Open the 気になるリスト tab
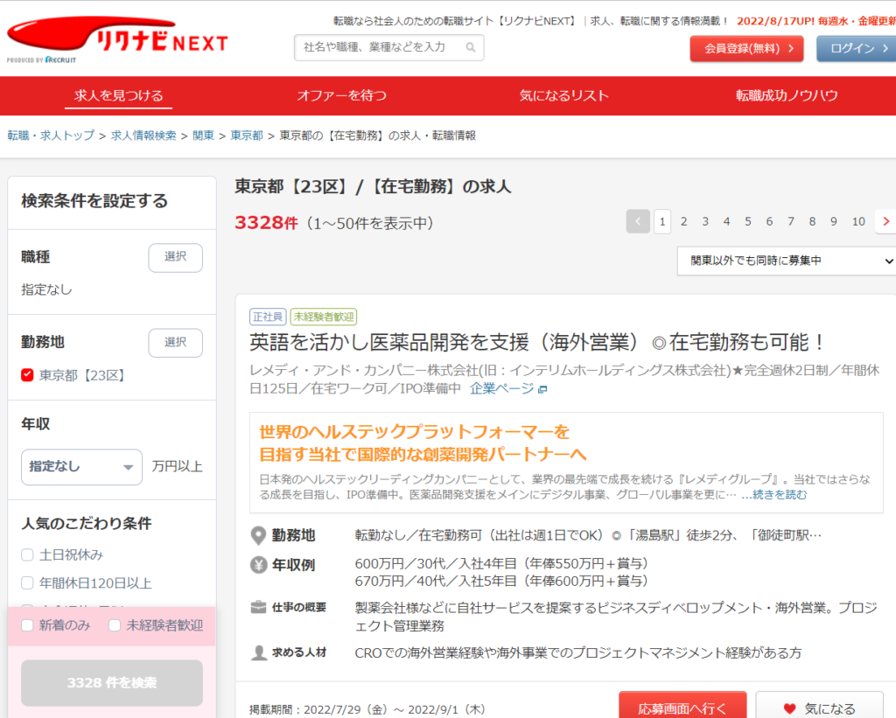Screen dimensions: 896x718 coord(564,95)
